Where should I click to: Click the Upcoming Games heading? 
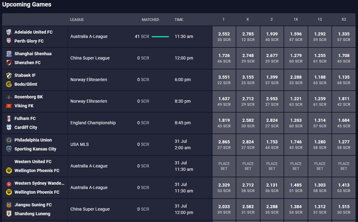coord(27,5)
